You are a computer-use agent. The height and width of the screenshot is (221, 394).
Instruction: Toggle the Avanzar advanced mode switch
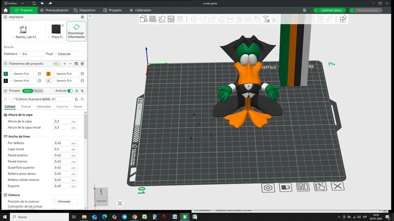[x=70, y=91]
